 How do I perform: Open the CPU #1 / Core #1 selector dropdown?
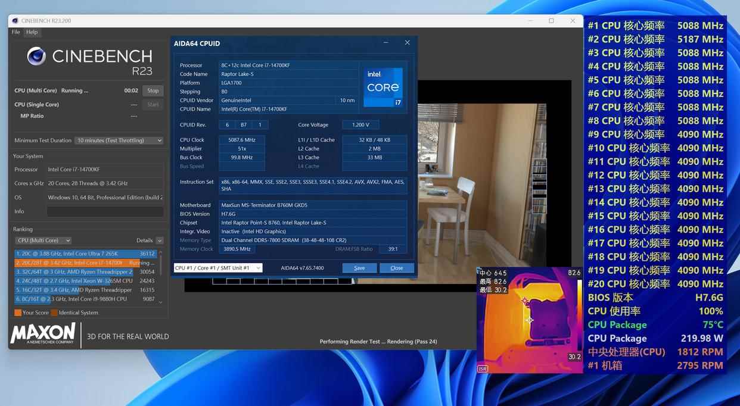[x=218, y=268]
